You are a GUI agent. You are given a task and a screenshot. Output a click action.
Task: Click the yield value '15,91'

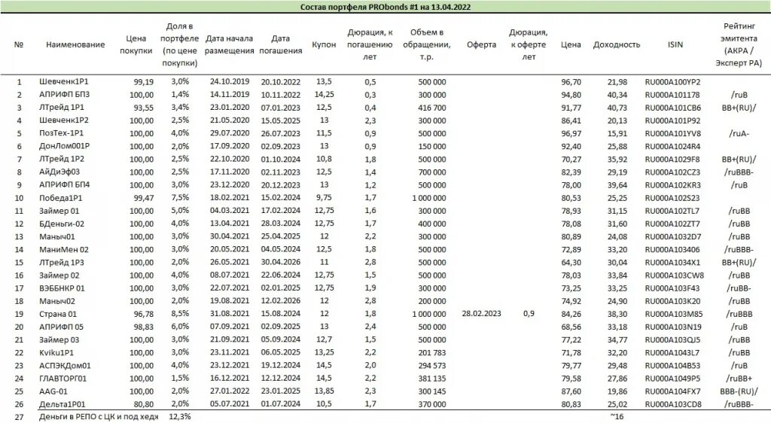tap(617, 134)
